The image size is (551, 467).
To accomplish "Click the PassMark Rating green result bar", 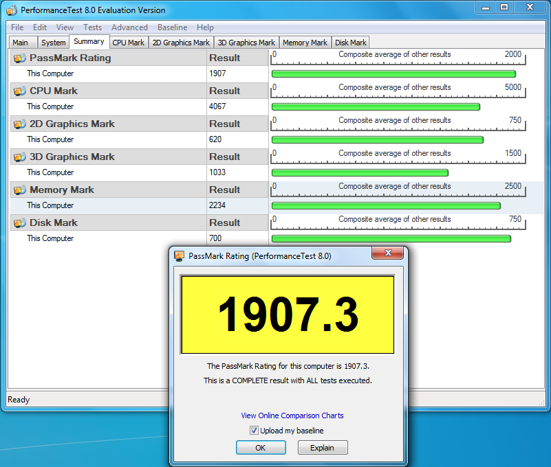I will coord(393,74).
